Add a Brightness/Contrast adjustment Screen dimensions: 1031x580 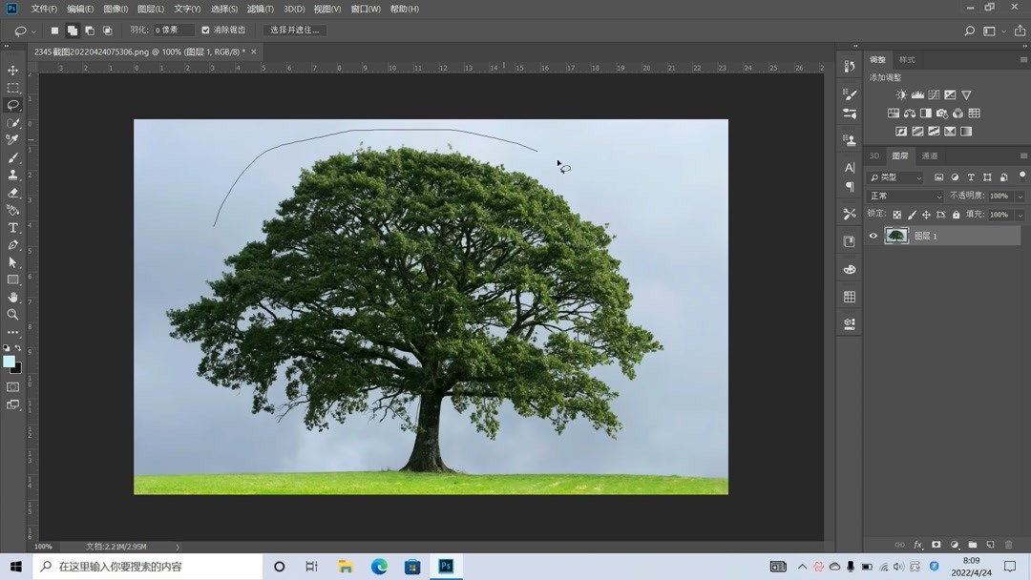(901, 95)
